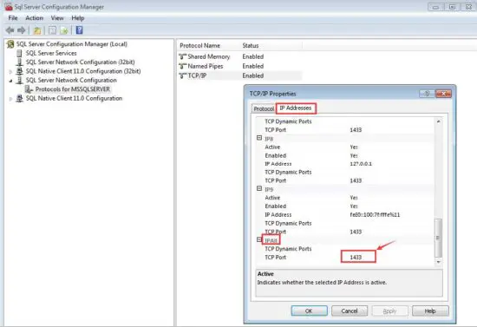The width and height of the screenshot is (477, 327).
Task: Collapse the IP9 section
Action: pos(259,188)
